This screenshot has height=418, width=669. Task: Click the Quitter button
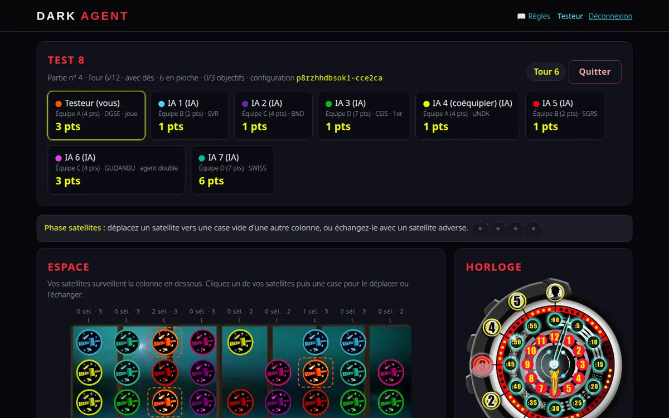tap(595, 71)
